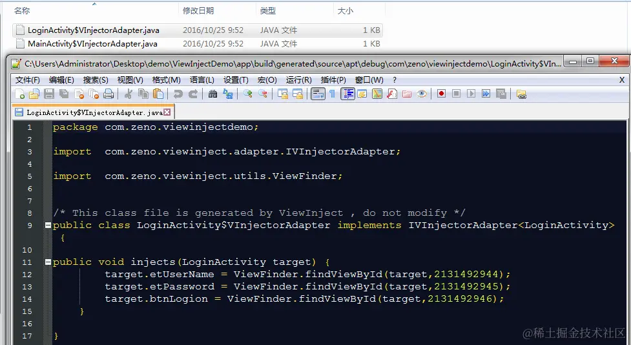
Task: Click the Zoom In magnifier icon
Action: (248, 94)
